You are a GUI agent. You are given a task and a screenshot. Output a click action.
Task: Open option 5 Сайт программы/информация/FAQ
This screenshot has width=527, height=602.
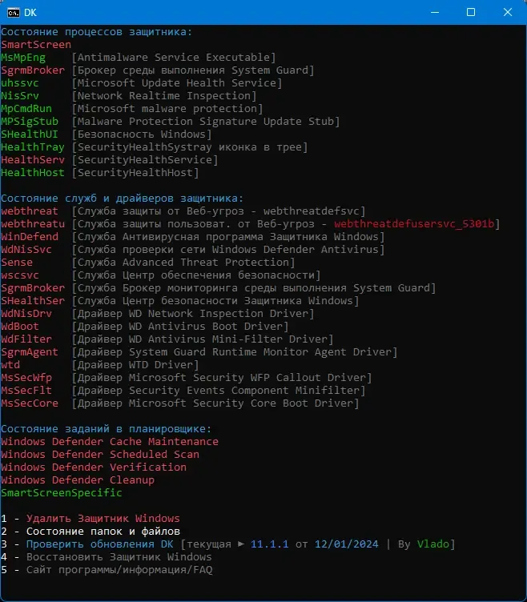[x=119, y=569]
